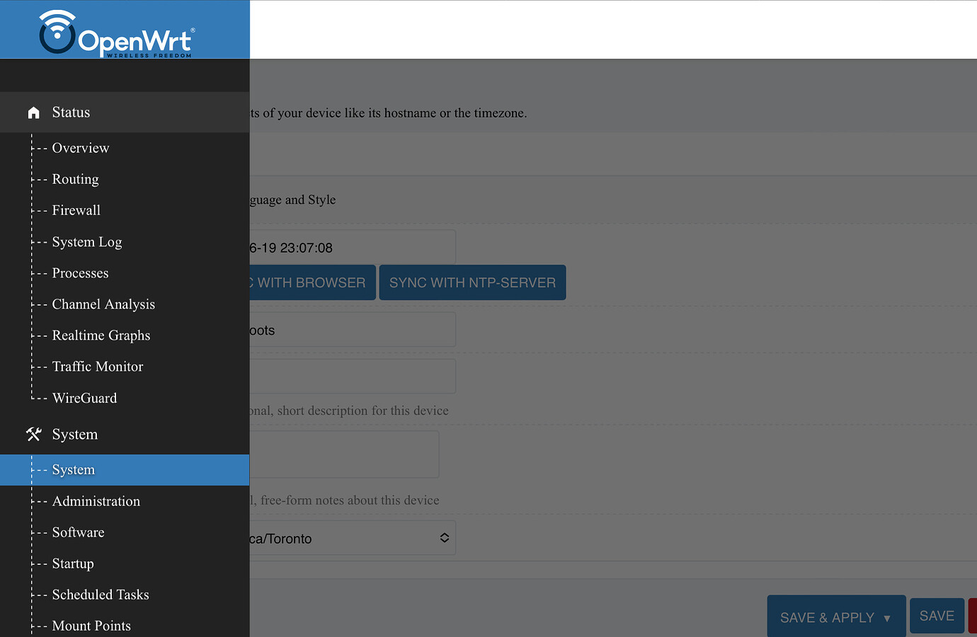The image size is (977, 637).
Task: View Scheduled Tasks
Action: [x=101, y=595]
